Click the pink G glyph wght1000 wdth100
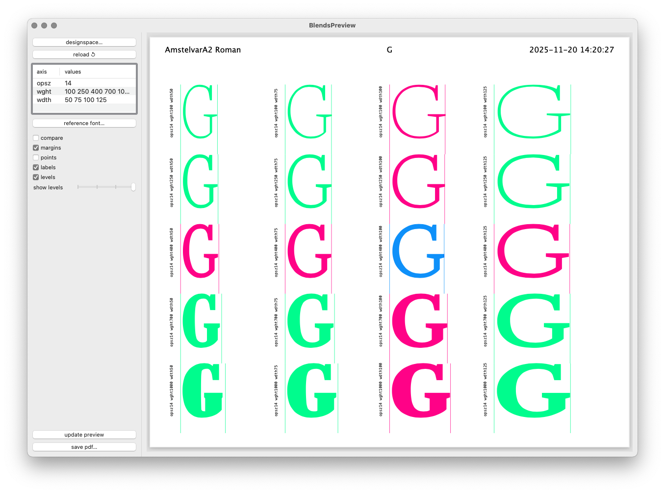The width and height of the screenshot is (665, 493). click(x=421, y=390)
